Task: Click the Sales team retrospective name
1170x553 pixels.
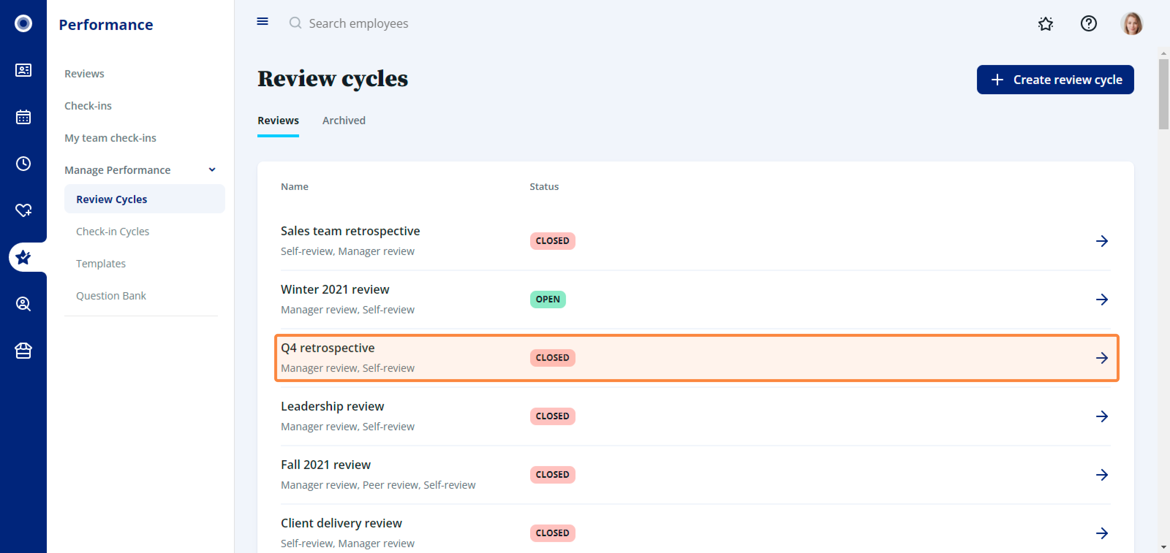Action: pyautogui.click(x=350, y=231)
